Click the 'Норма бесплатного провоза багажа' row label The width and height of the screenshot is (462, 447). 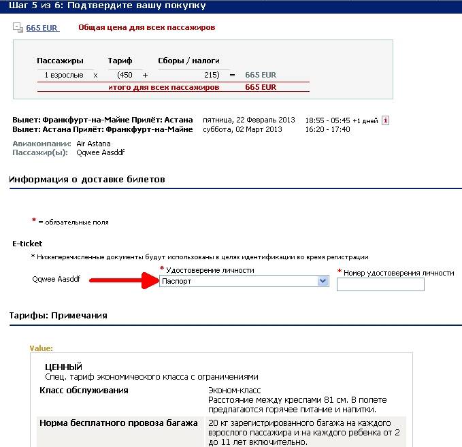point(118,423)
